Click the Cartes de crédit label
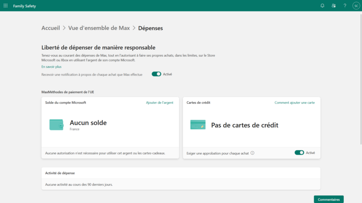Viewport: 362px width, 203px height. click(x=198, y=103)
